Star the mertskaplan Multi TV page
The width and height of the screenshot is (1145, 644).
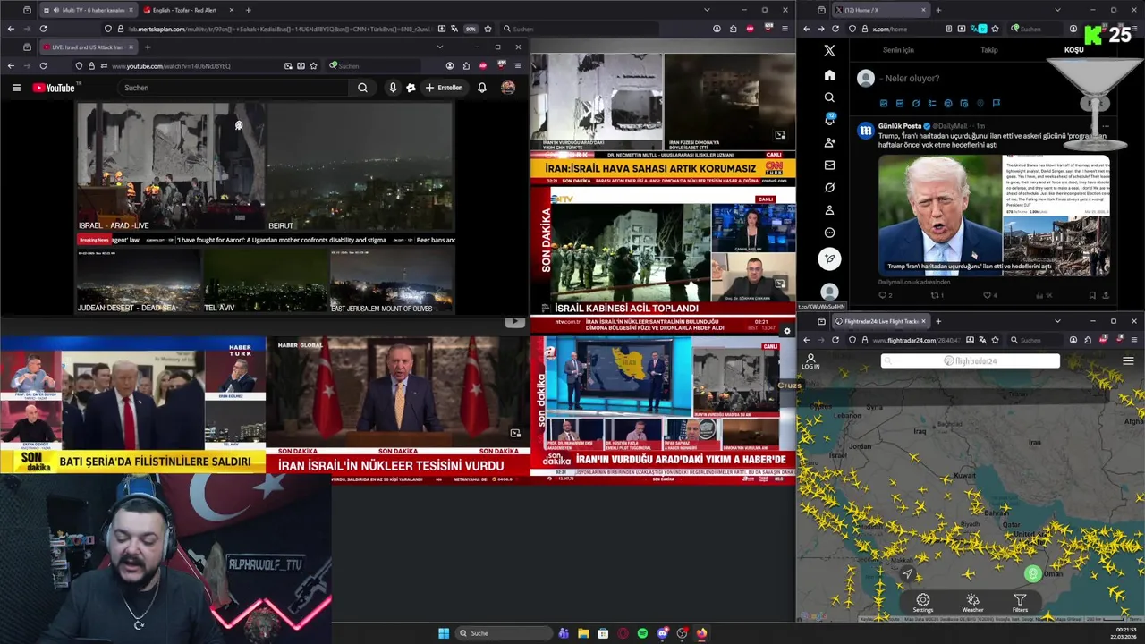[x=488, y=29]
